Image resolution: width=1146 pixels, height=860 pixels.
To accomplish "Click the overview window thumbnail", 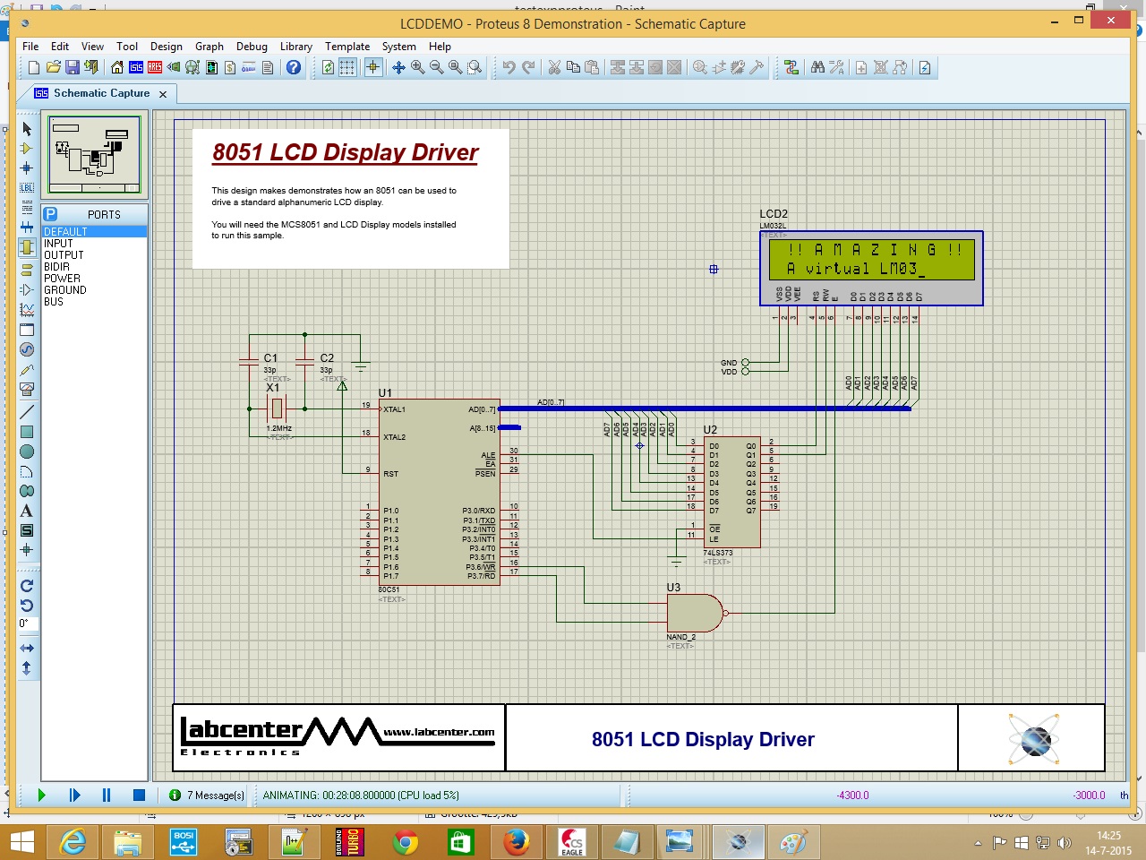I will pos(95,153).
